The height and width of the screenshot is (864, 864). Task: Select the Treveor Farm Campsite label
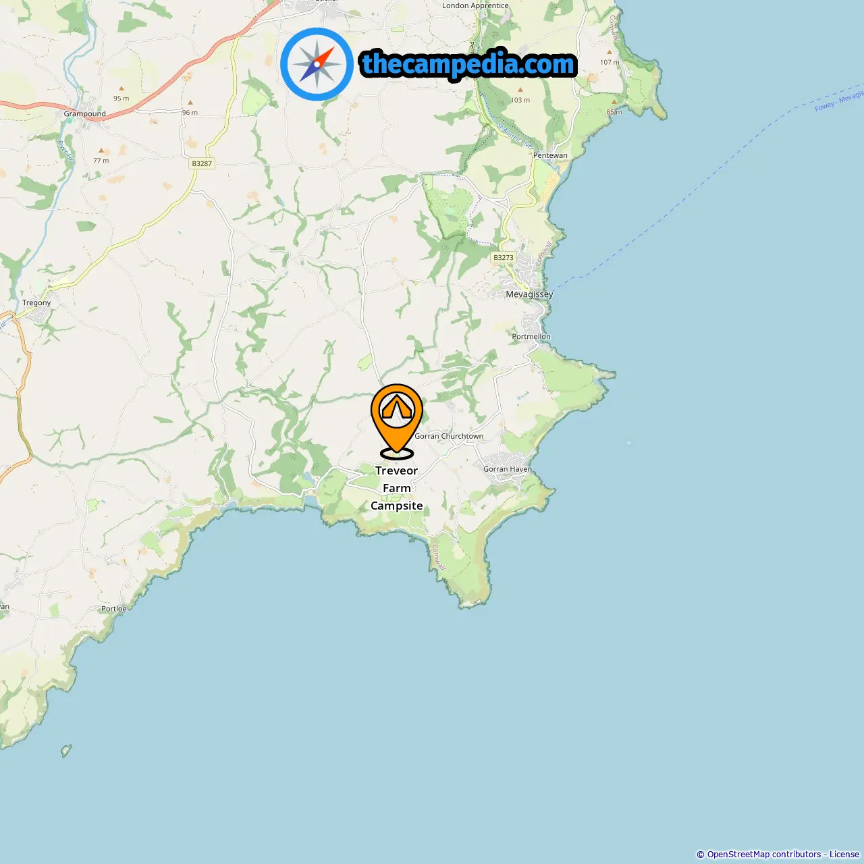397,488
